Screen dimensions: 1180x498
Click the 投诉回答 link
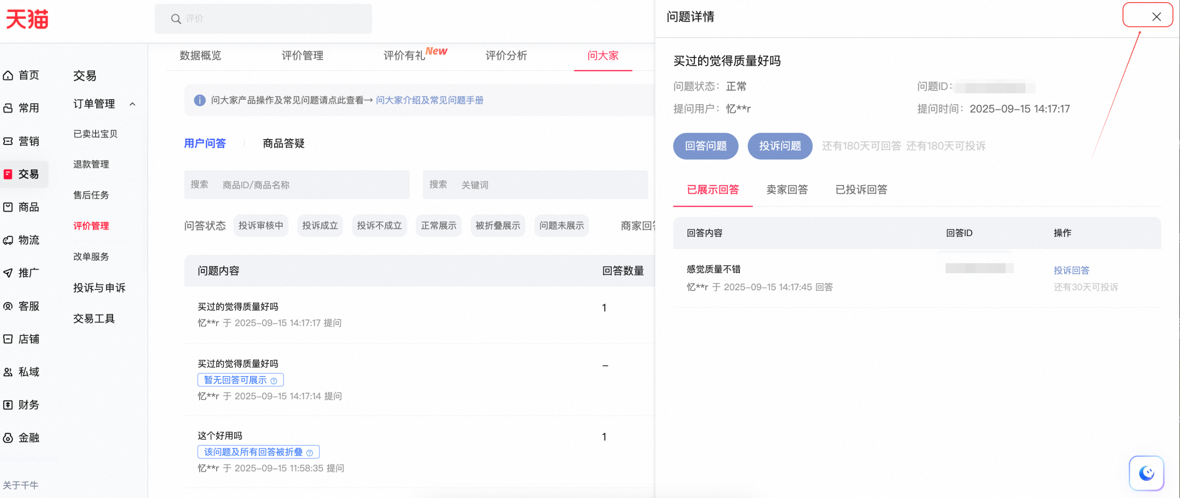click(1071, 270)
